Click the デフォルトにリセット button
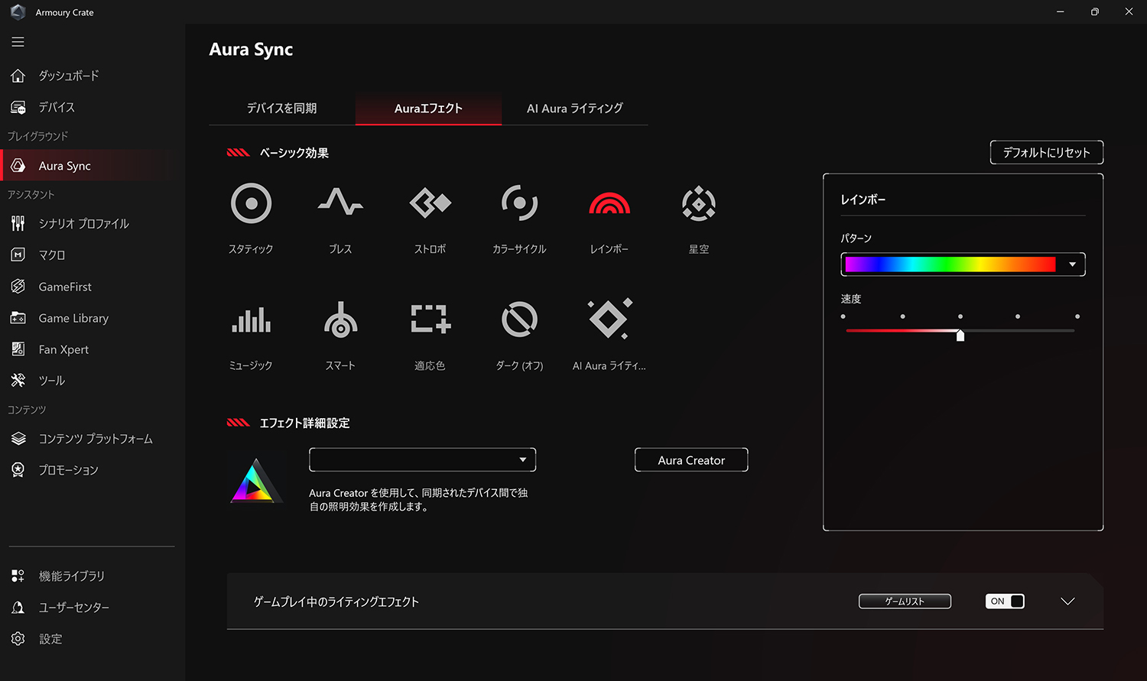This screenshot has height=681, width=1147. tap(1047, 152)
